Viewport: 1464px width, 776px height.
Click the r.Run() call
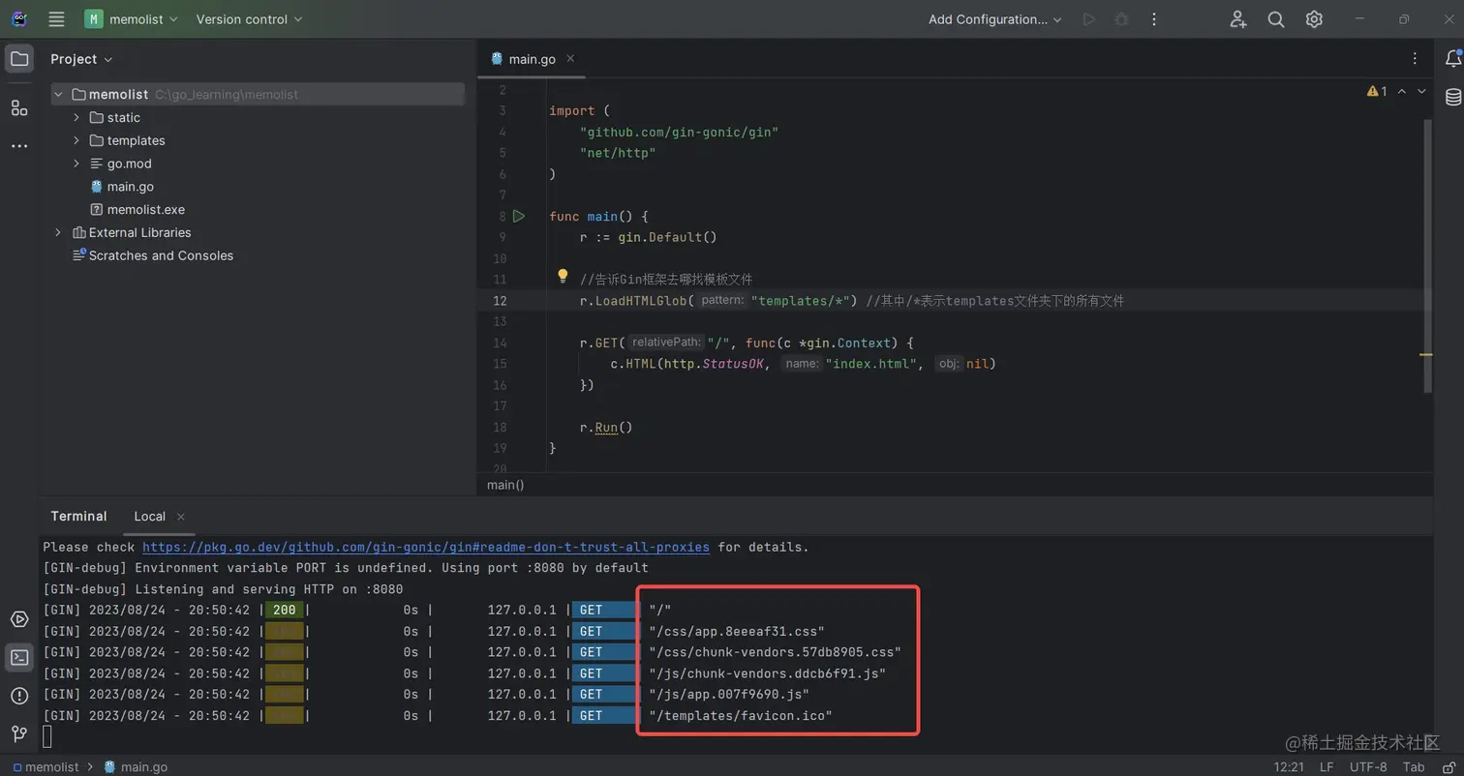606,427
